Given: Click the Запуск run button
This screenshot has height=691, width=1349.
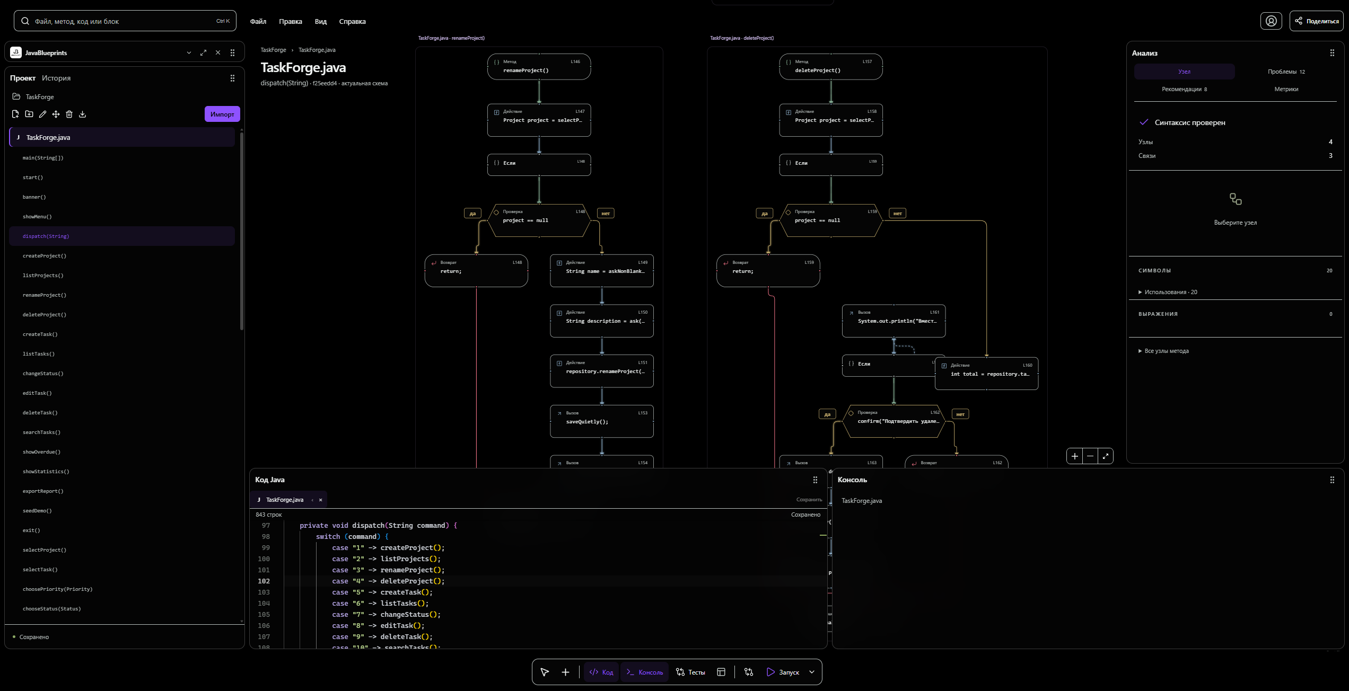Looking at the screenshot, I should coord(783,672).
